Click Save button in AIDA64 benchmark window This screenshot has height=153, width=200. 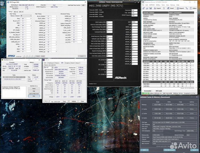pyautogui.click(x=145, y=150)
